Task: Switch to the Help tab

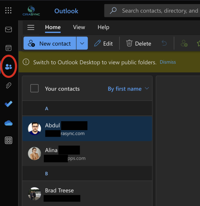Action: click(103, 27)
